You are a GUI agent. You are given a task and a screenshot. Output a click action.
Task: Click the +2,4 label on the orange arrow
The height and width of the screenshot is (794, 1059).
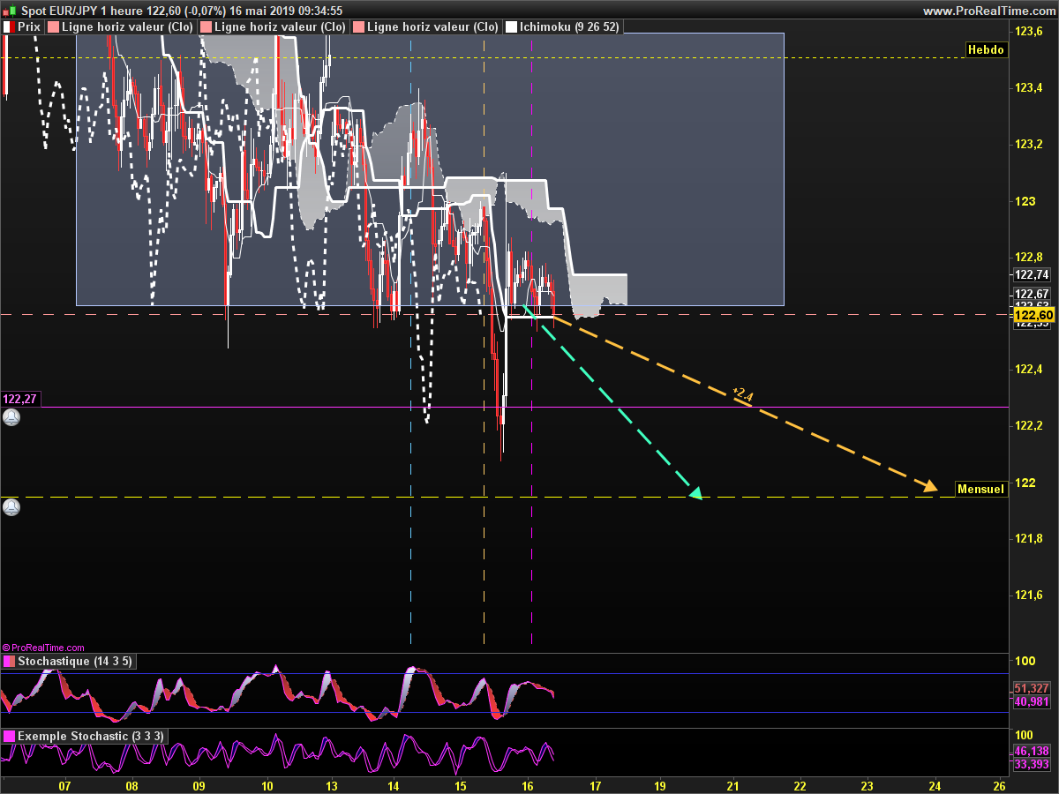click(742, 394)
